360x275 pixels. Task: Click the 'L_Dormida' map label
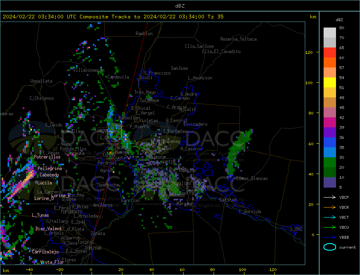tap(250, 212)
